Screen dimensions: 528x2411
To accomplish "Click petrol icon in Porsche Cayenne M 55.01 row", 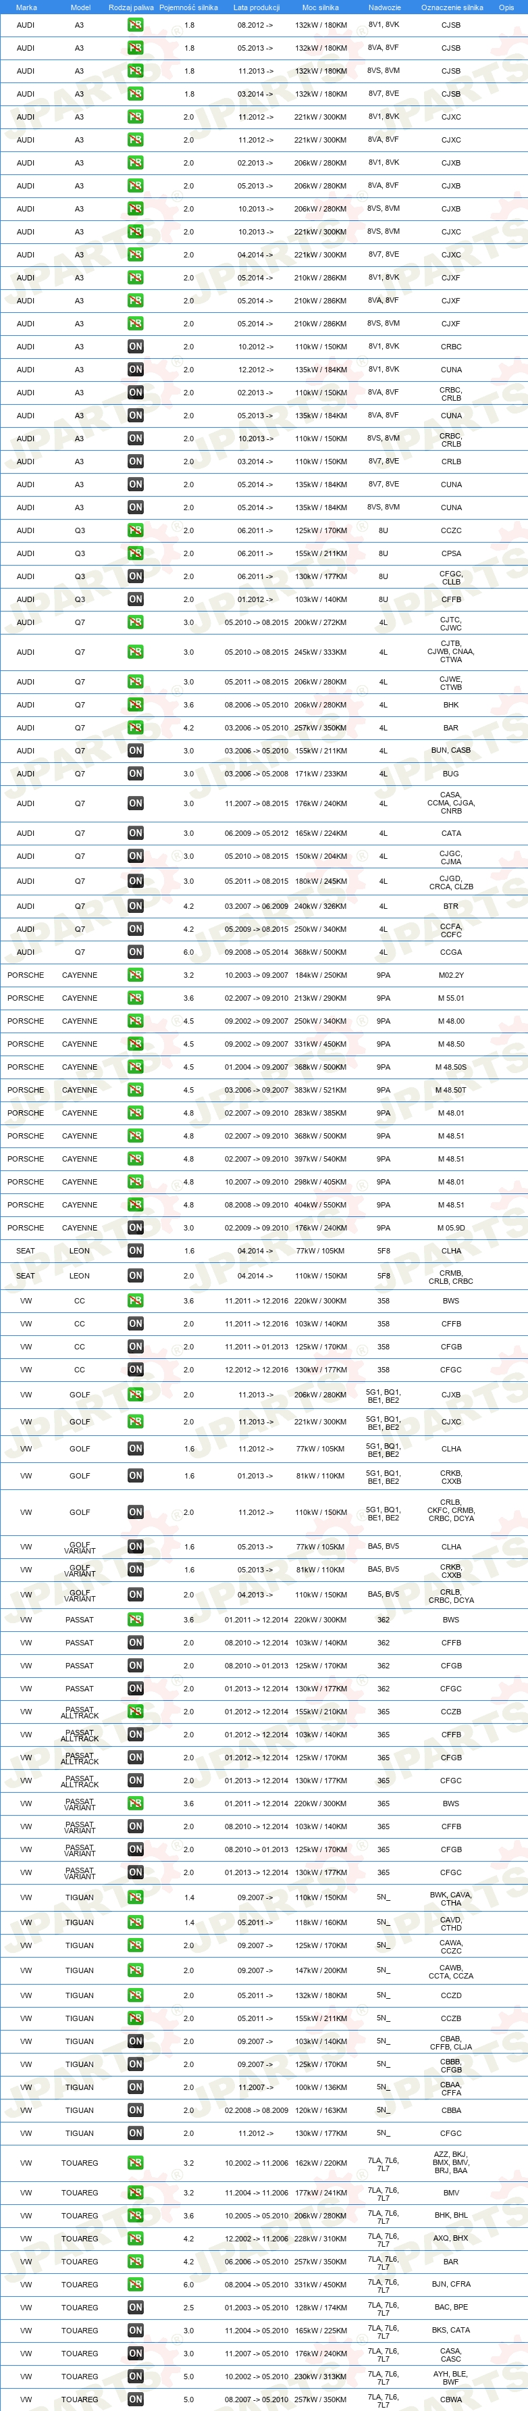I will [136, 998].
